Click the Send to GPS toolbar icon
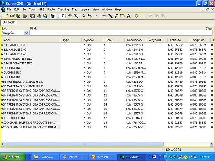 [33, 16]
